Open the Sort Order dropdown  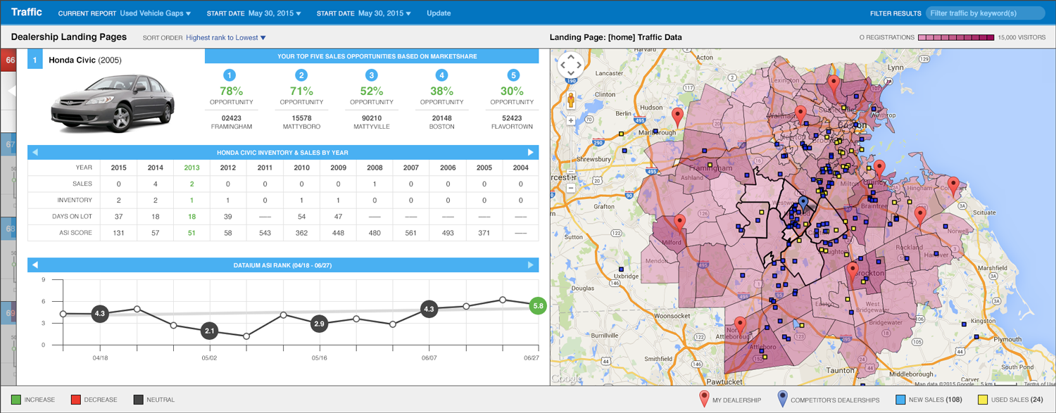click(226, 37)
